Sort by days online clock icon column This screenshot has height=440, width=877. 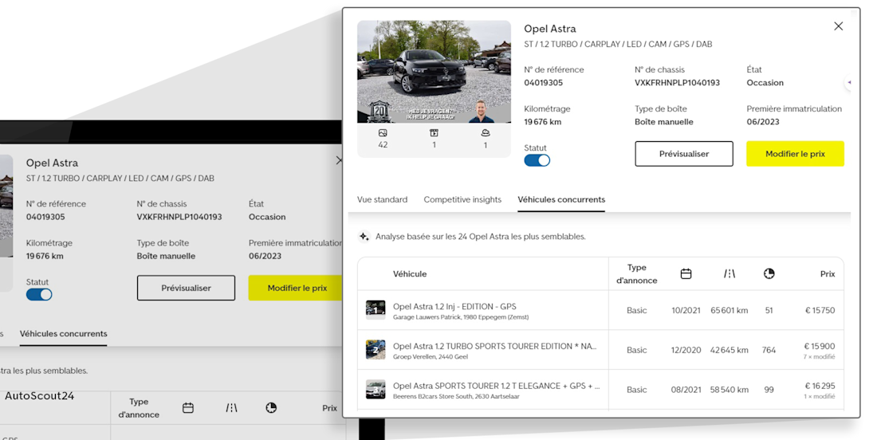[769, 274]
